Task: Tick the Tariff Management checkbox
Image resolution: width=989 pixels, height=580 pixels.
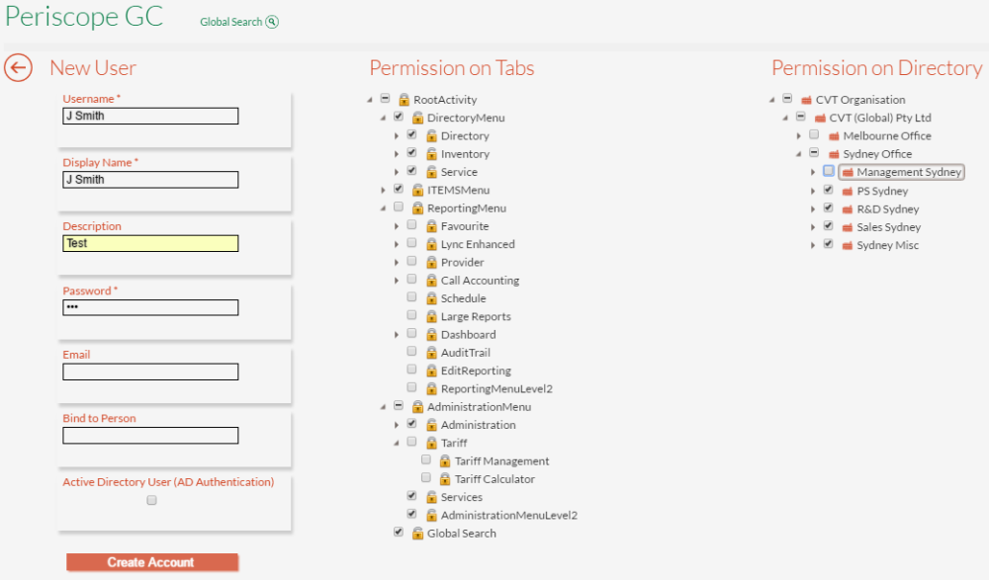Action: [425, 459]
